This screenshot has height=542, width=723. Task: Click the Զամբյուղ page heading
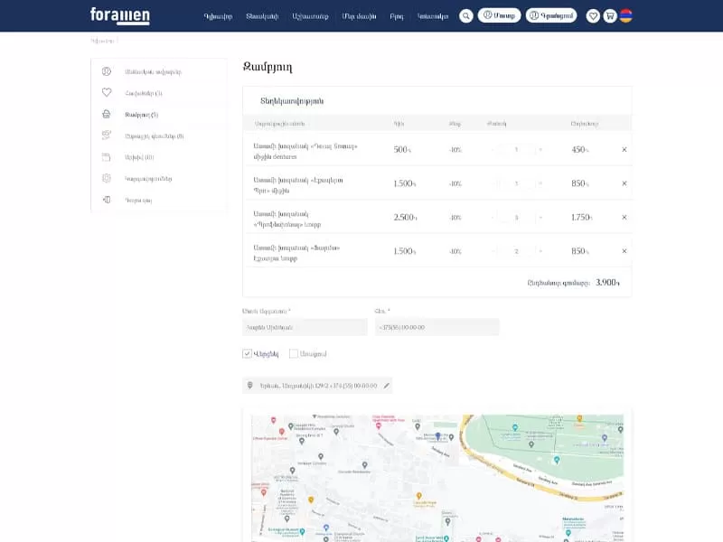(268, 67)
